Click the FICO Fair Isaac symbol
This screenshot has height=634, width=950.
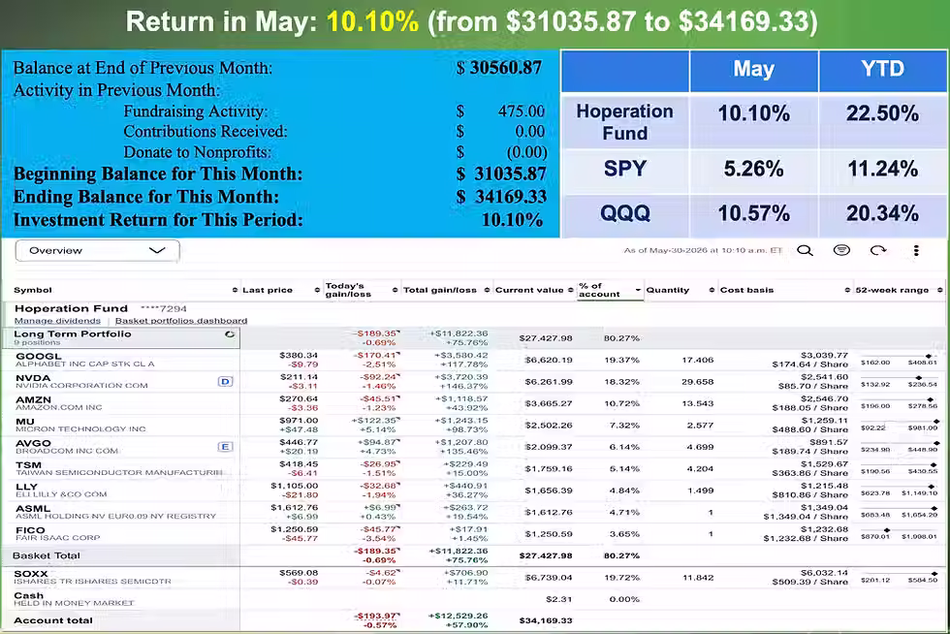click(x=30, y=529)
